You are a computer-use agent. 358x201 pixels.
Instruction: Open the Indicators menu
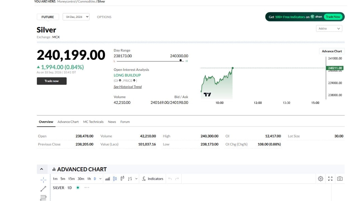point(153,179)
